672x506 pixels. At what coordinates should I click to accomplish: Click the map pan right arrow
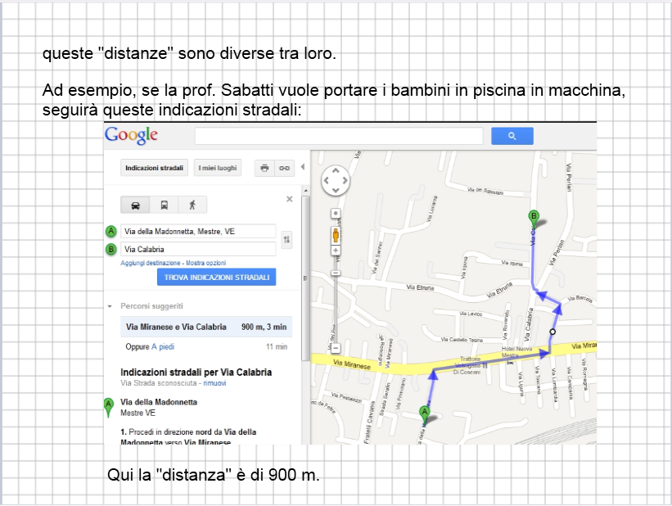(x=345, y=180)
